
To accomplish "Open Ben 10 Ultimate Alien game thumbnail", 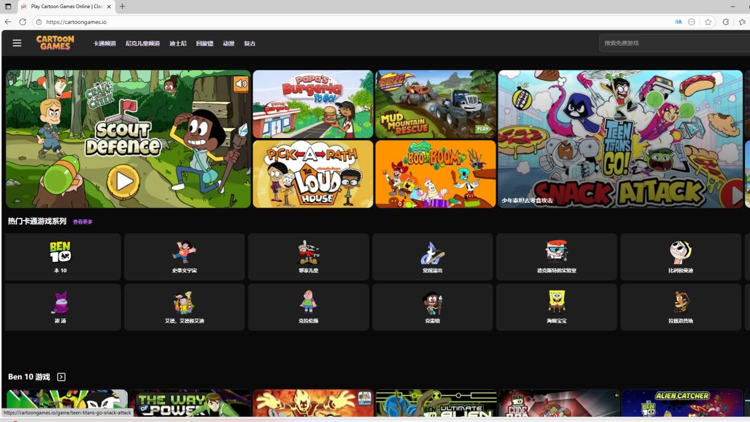I will tap(436, 403).
